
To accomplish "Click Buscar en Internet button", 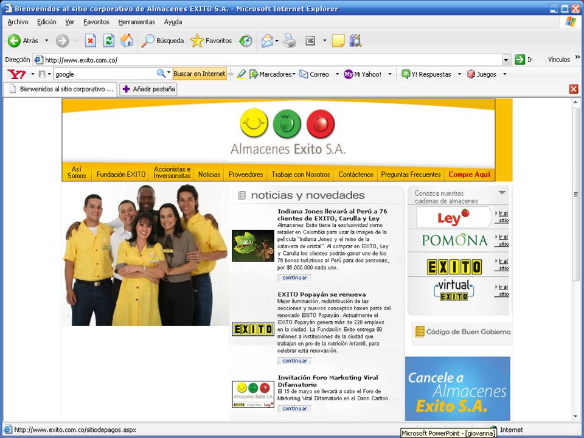I will click(200, 74).
